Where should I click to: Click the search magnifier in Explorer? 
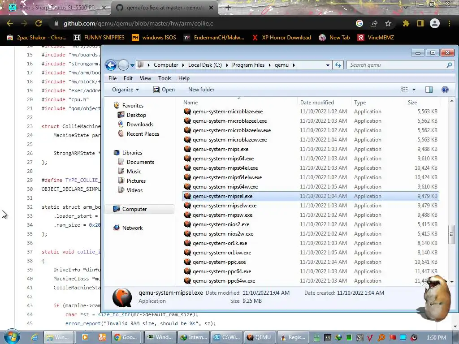click(x=449, y=65)
